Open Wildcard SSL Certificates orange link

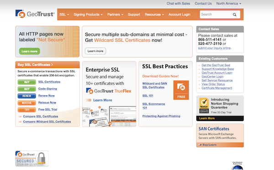pos(122,40)
